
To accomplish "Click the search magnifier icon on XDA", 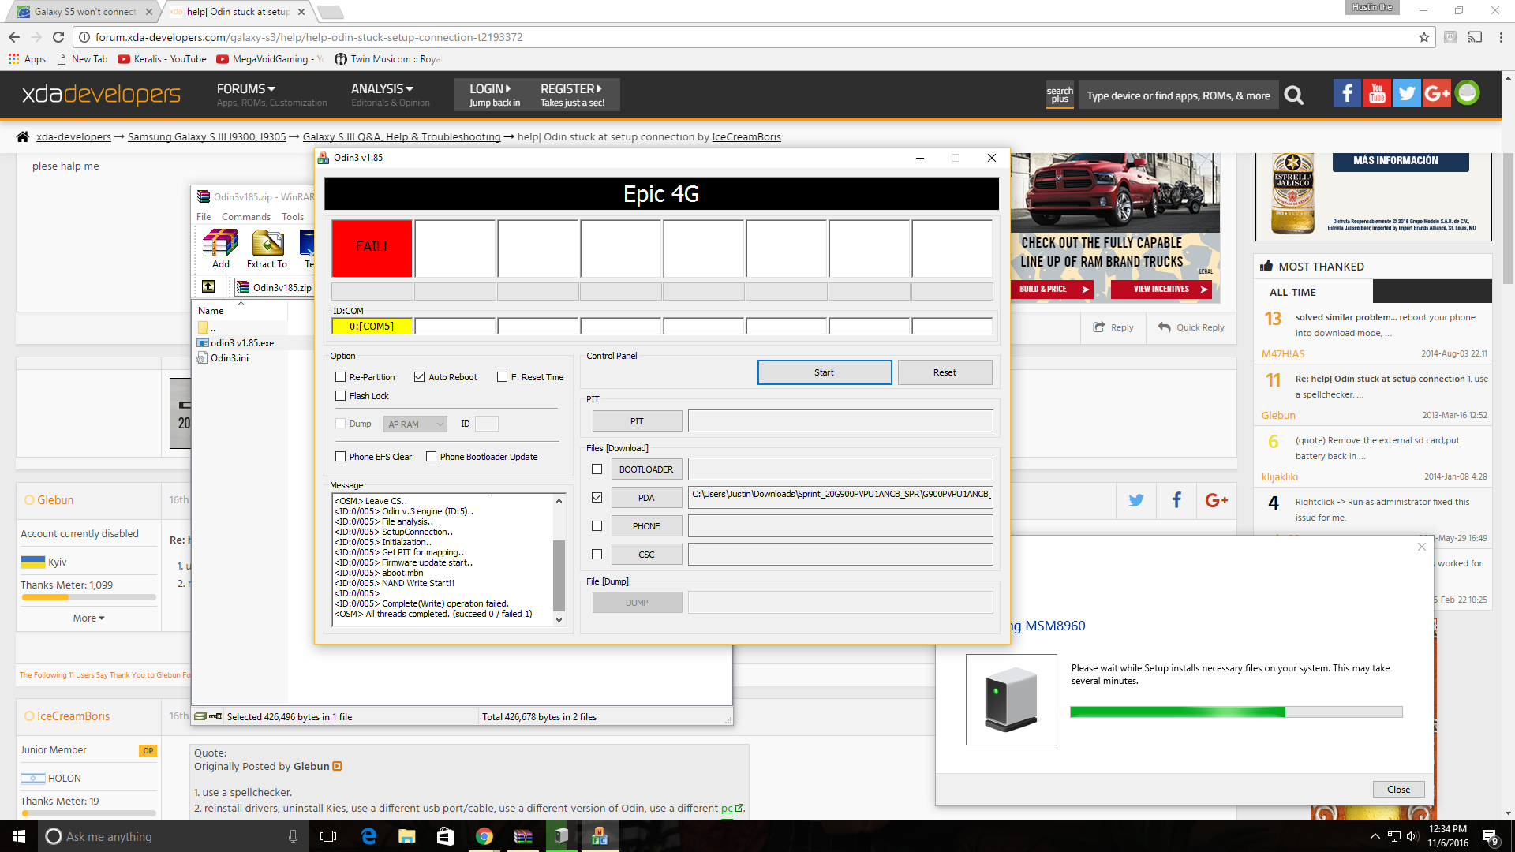I will pyautogui.click(x=1294, y=95).
